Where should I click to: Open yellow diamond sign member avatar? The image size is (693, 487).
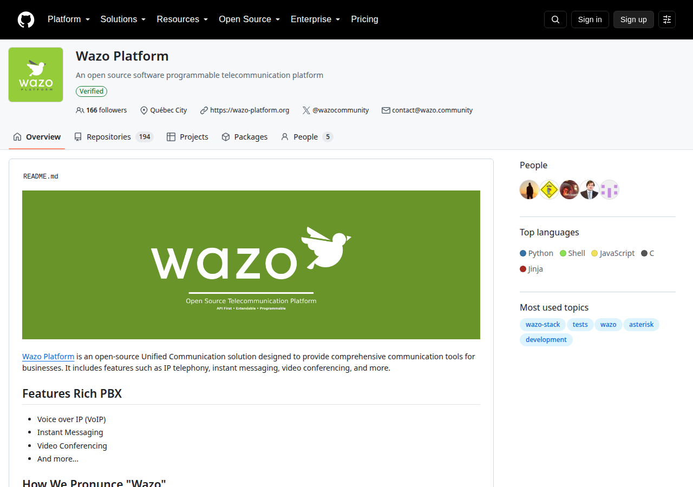point(550,190)
